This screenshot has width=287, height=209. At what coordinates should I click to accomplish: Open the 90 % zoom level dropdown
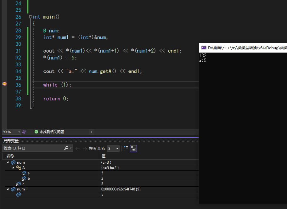tap(19, 132)
